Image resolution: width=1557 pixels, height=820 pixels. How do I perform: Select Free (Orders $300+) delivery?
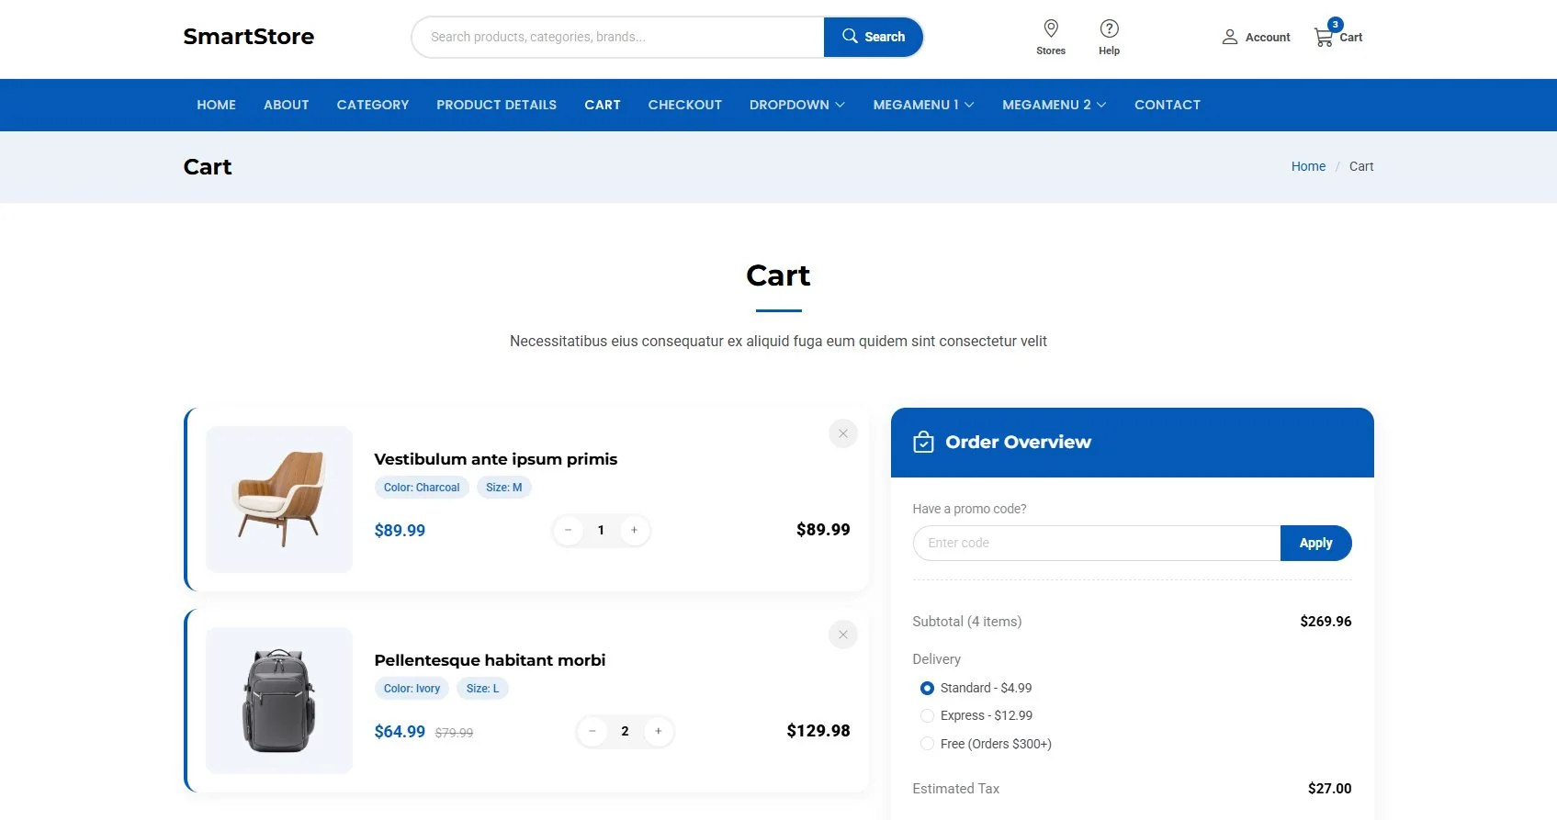click(x=928, y=744)
